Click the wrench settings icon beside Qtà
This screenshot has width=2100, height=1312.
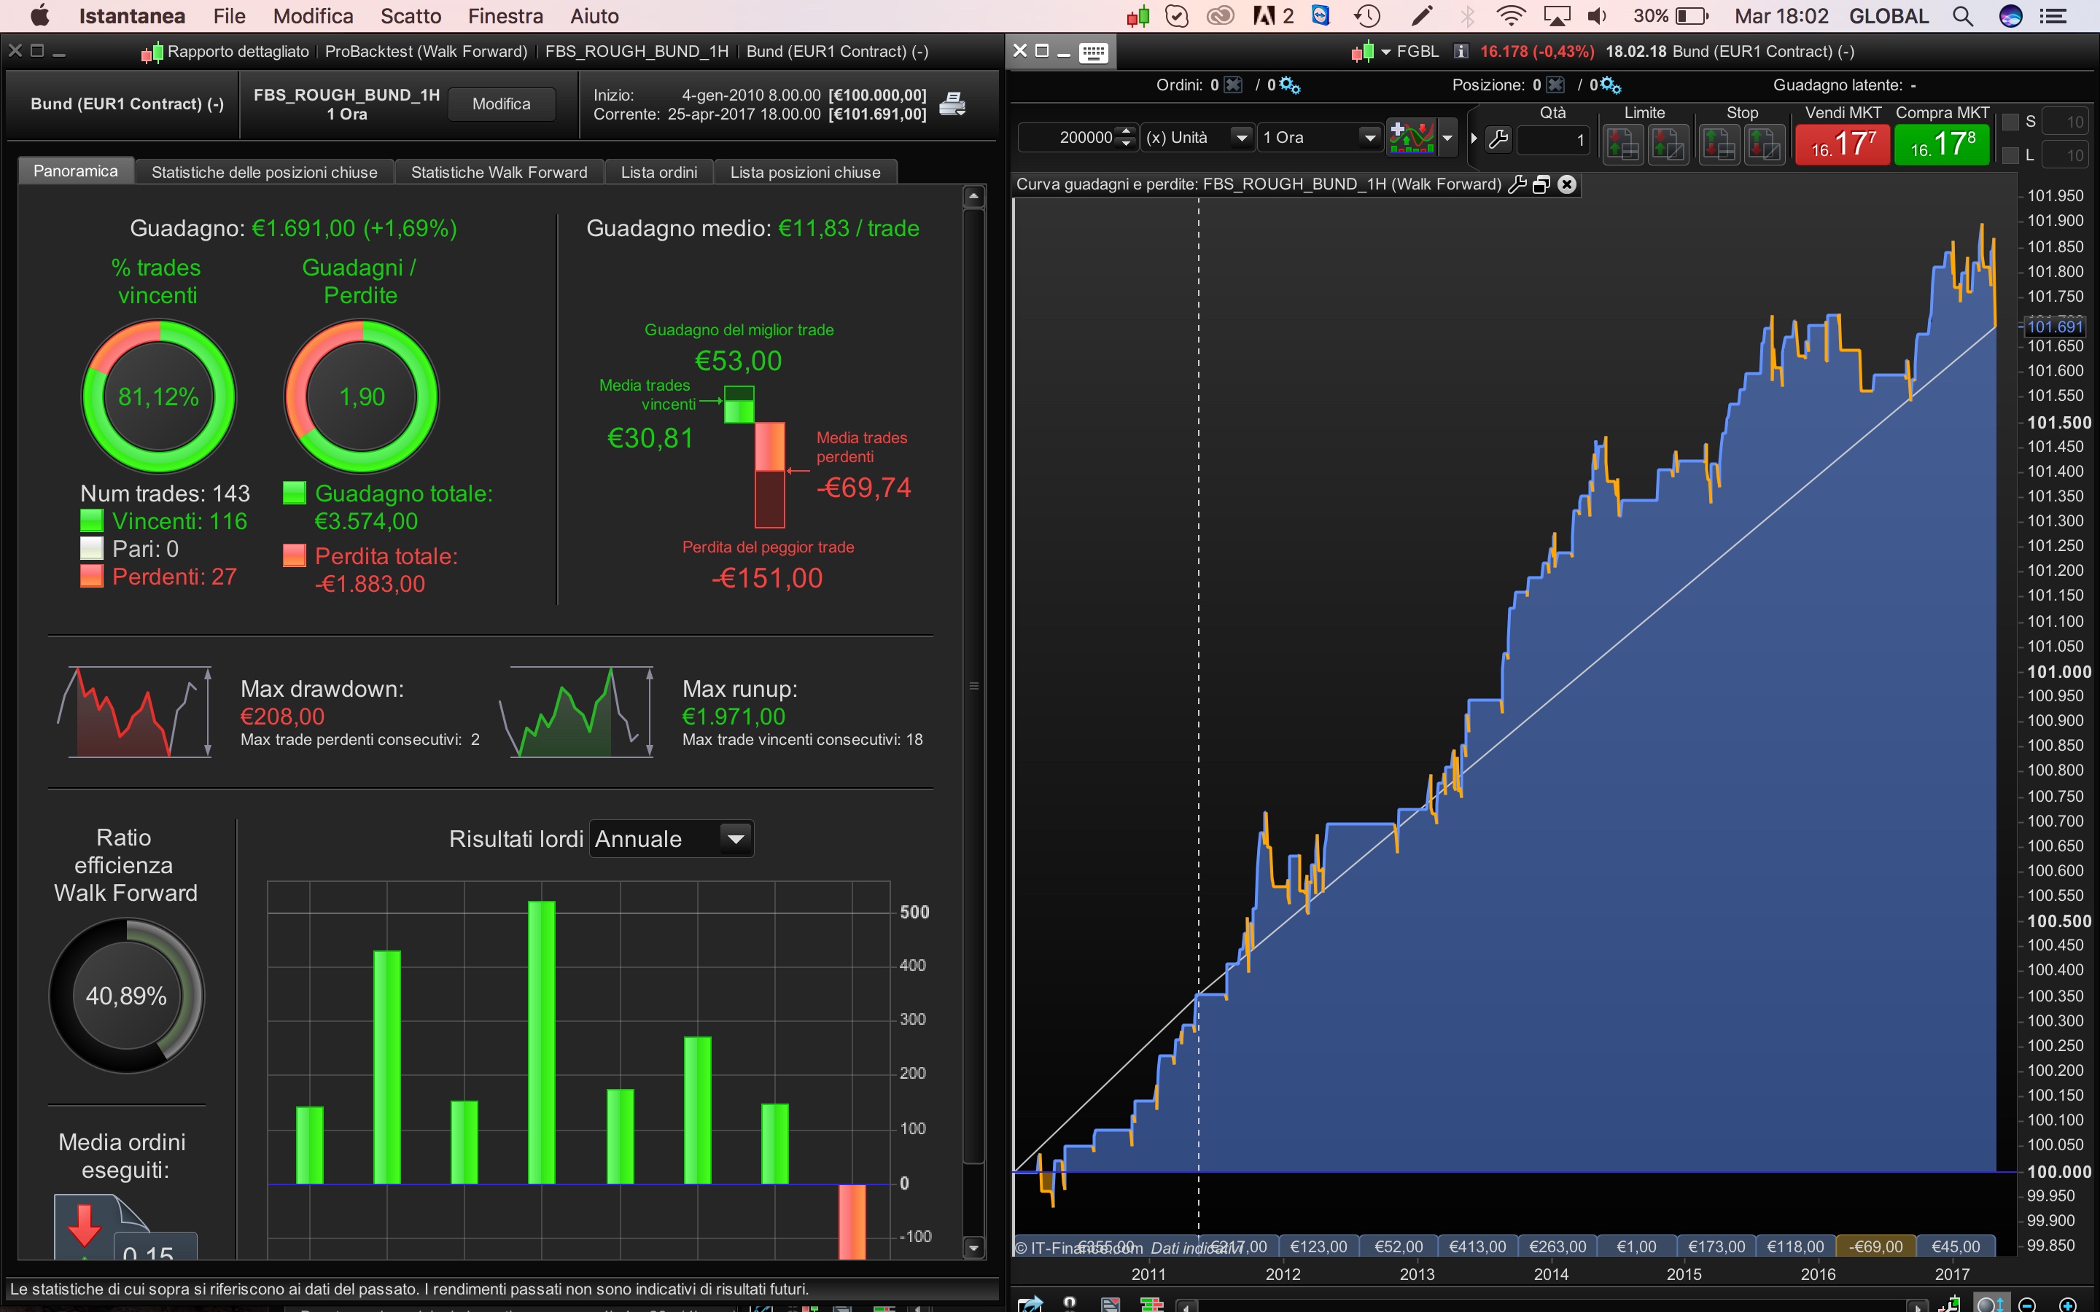click(x=1498, y=138)
